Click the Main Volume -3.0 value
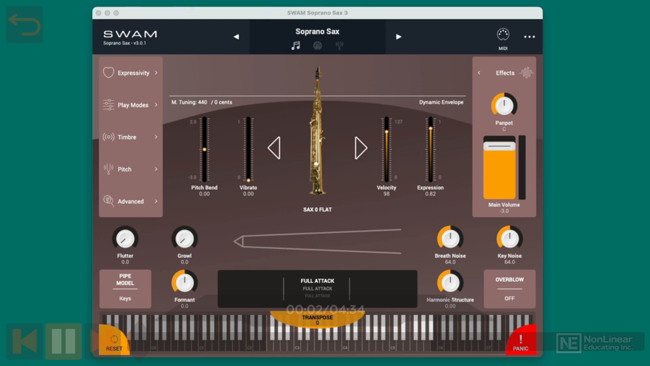Screen dimensions: 650x366 coord(504,211)
